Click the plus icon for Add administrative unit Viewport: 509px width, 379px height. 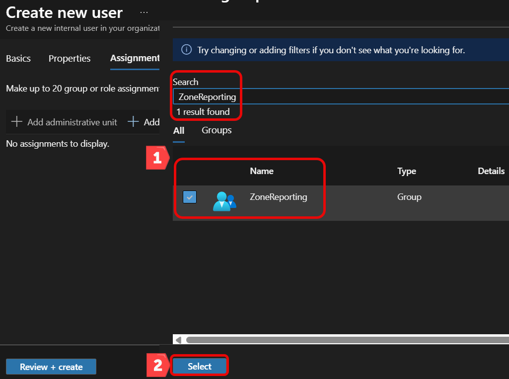[16, 121]
